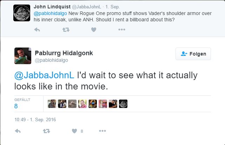Open Pablurrg Hidalgonk display name link
The image size is (225, 145).
[x=64, y=53]
